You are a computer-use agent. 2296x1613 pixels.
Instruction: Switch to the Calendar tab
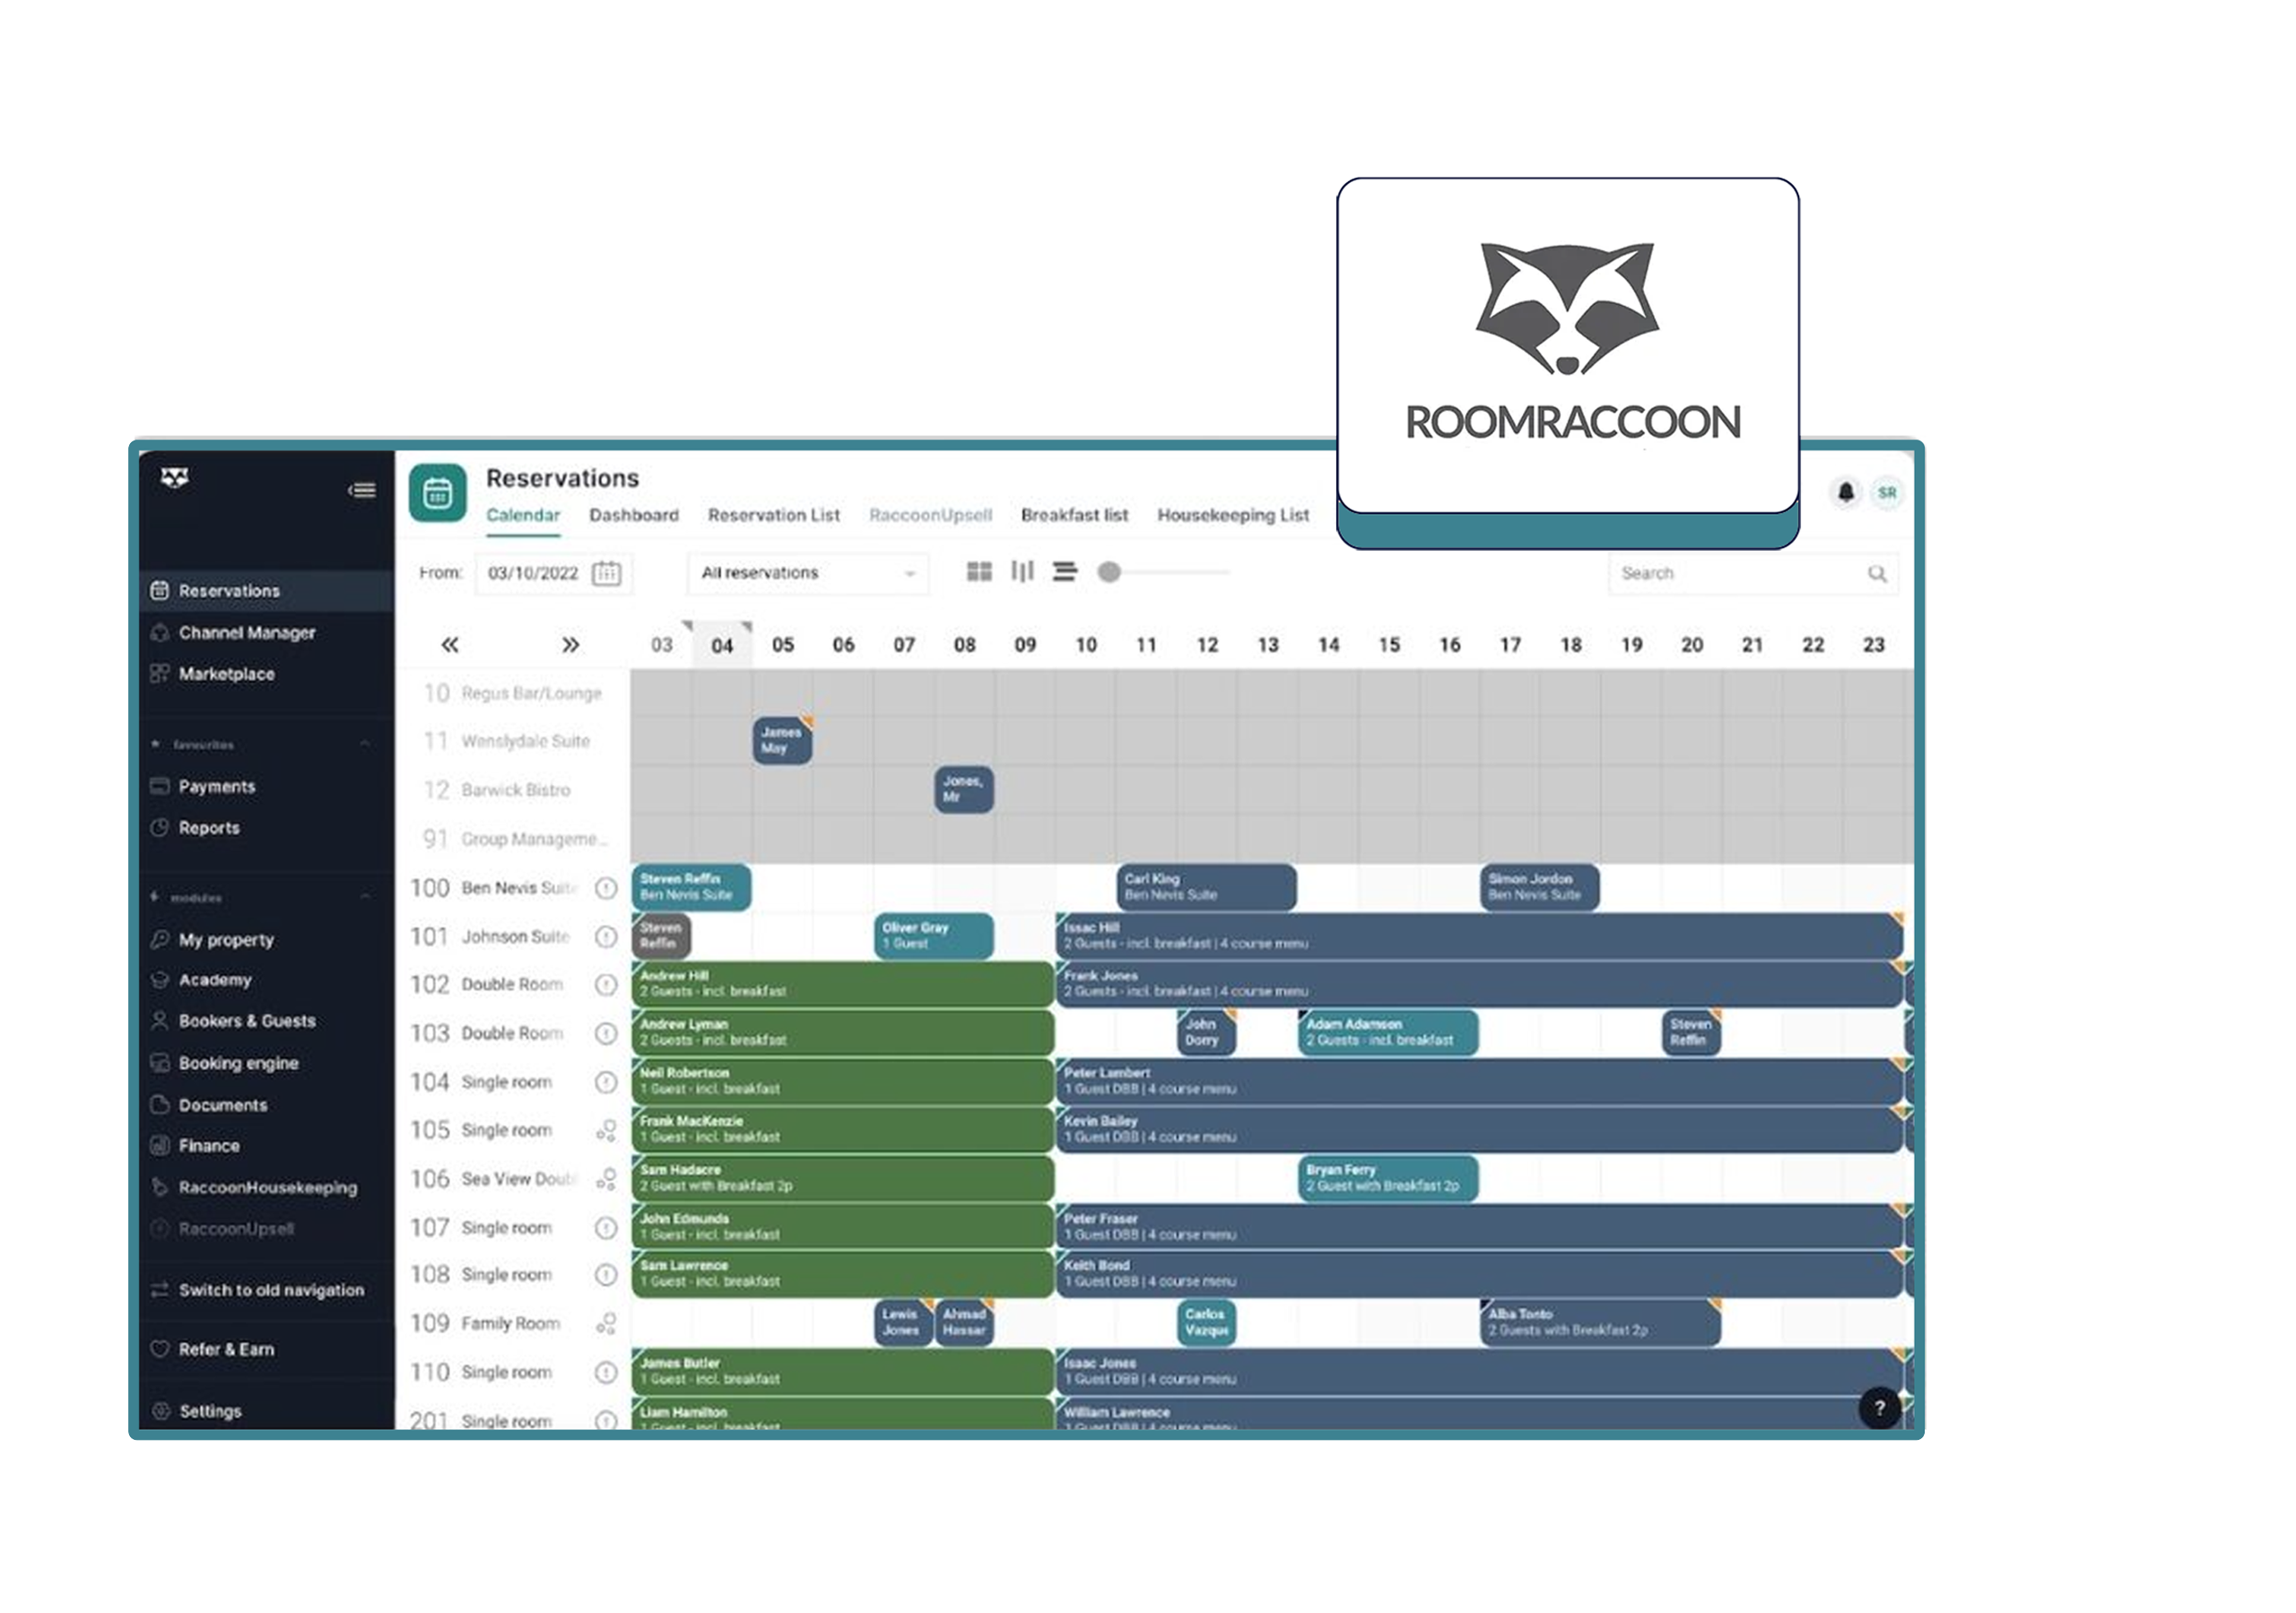pyautogui.click(x=523, y=515)
